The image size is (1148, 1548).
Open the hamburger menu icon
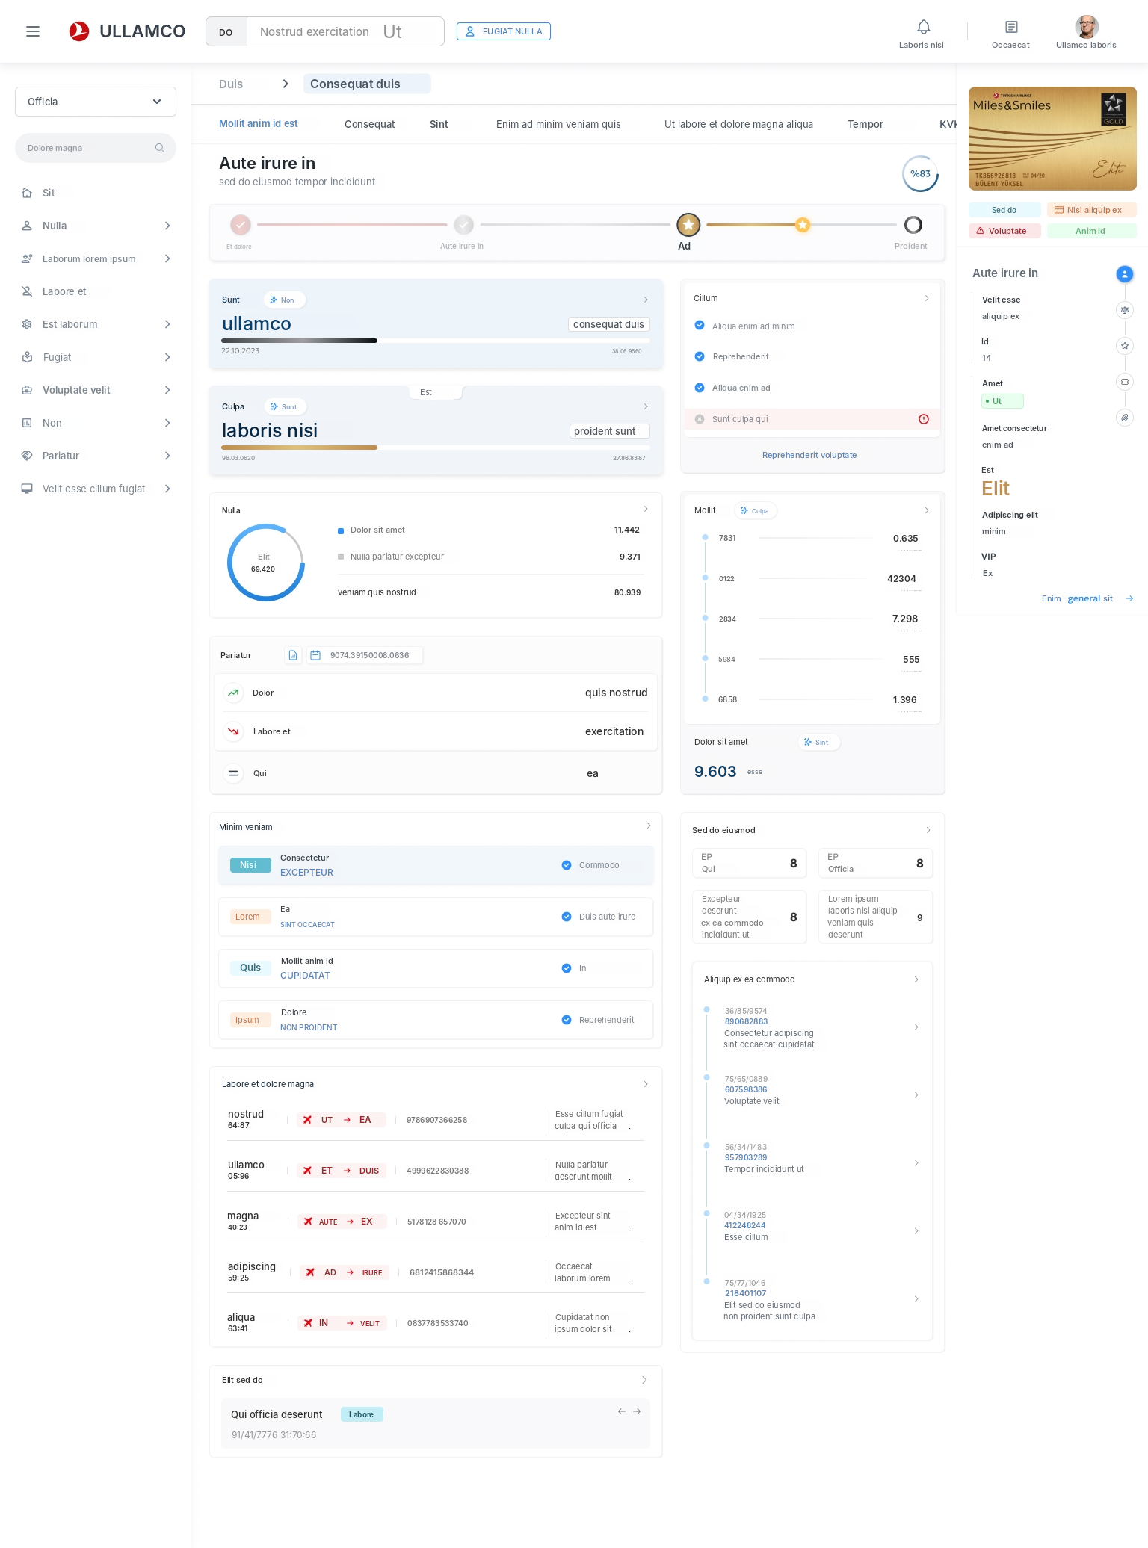pos(33,31)
